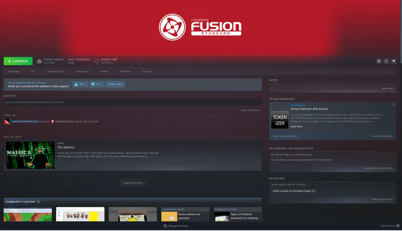This screenshot has width=402, height=231.
Task: Switch to the Guides tab
Action: (x=105, y=71)
